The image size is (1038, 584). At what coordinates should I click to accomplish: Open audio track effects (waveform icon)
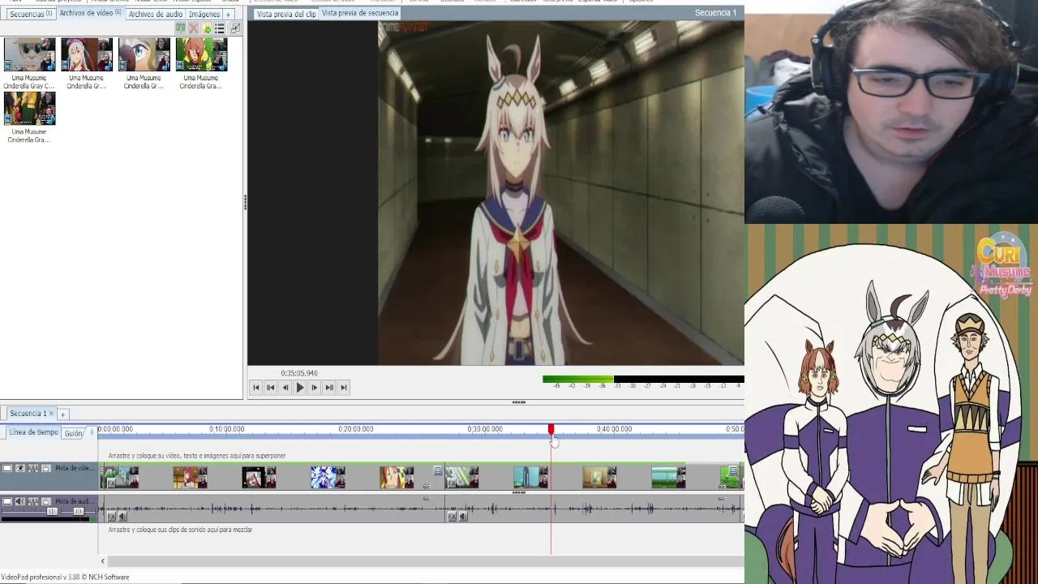click(33, 501)
